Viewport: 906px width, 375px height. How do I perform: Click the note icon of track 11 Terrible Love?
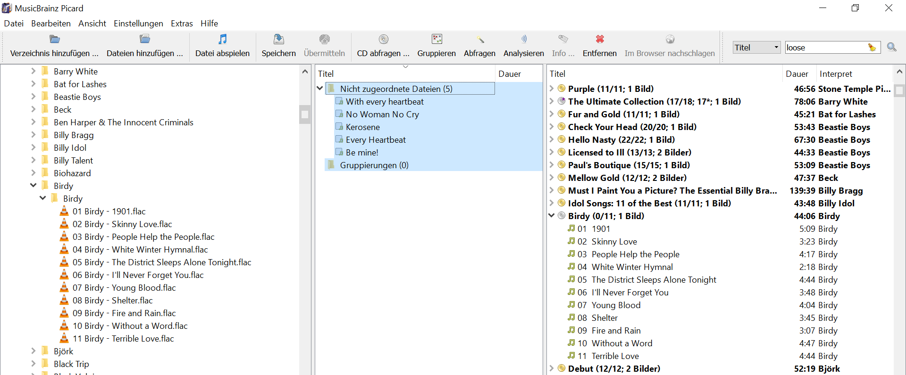click(x=571, y=355)
